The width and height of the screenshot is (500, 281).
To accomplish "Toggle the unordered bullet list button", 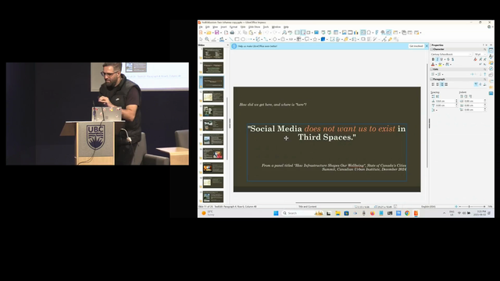I will point(433,74).
